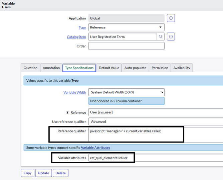Switch to the Annotation tab

click(51, 68)
